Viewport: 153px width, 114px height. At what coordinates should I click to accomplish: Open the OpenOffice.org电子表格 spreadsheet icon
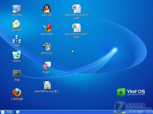[x=76, y=28]
